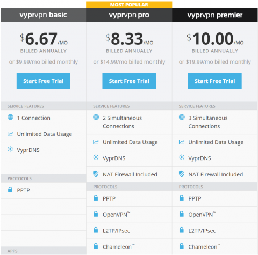Click chart icon for Basic Unlimited Data Usage
The width and height of the screenshot is (258, 255).
(x=10, y=134)
